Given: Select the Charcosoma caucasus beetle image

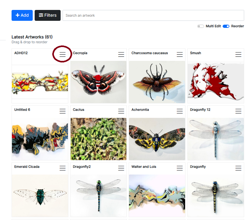Looking at the screenshot, I should [157, 82].
